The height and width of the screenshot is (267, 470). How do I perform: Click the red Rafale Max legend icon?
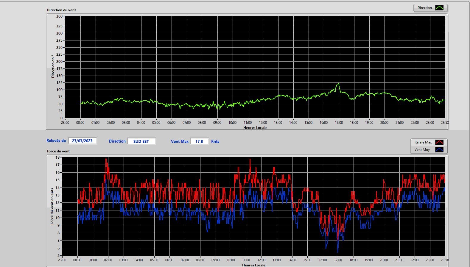[x=439, y=142]
